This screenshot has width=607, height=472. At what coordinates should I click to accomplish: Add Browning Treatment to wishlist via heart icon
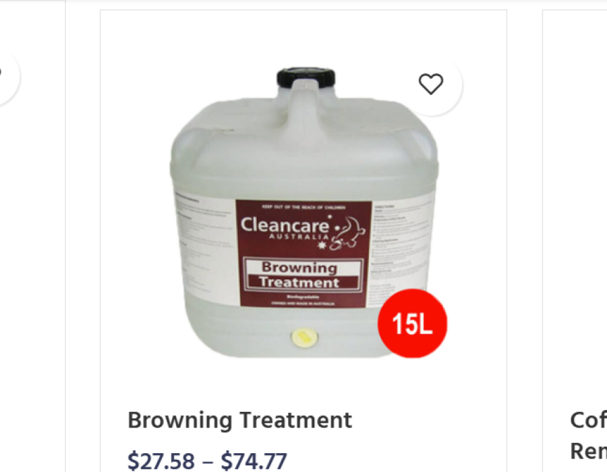431,84
